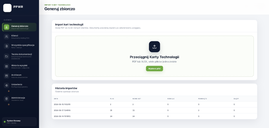Click the REWIZJE column header
The image size is (269, 128).
171,99
